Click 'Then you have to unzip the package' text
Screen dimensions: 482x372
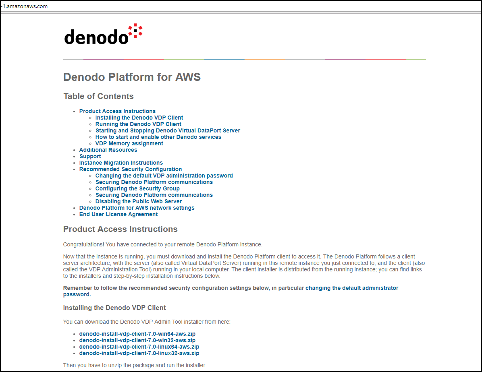[x=135, y=365]
